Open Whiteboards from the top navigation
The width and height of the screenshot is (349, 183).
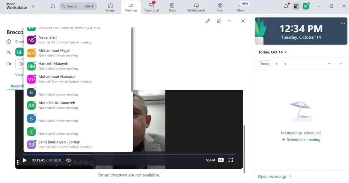pyautogui.click(x=196, y=7)
